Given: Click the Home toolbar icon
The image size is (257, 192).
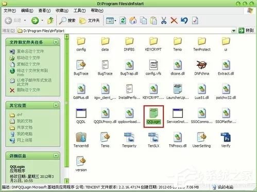Looking at the screenshot, I should [133, 21].
